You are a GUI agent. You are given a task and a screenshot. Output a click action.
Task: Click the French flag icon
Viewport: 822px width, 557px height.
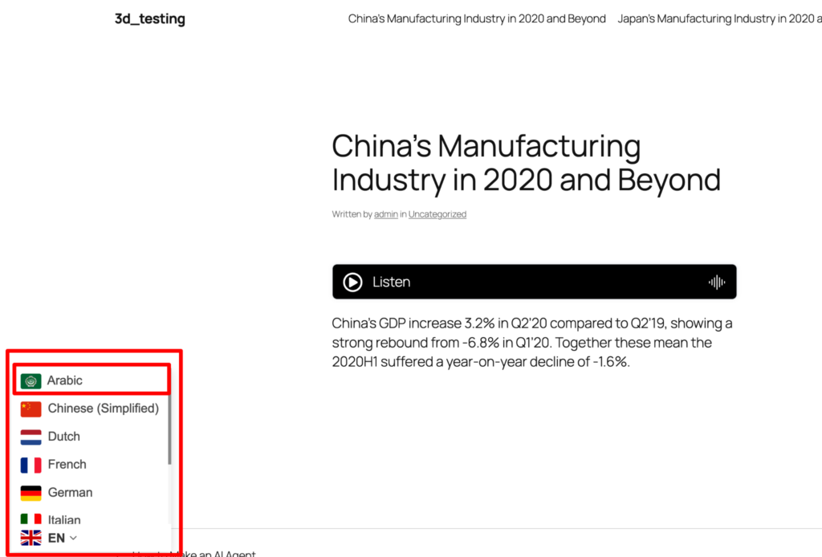31,465
